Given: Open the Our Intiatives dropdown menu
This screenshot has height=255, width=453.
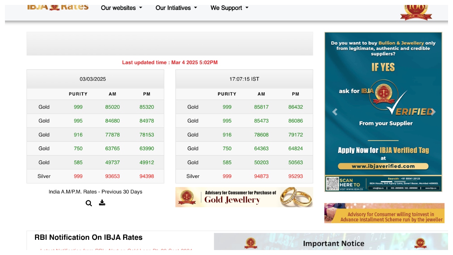Looking at the screenshot, I should tap(176, 8).
